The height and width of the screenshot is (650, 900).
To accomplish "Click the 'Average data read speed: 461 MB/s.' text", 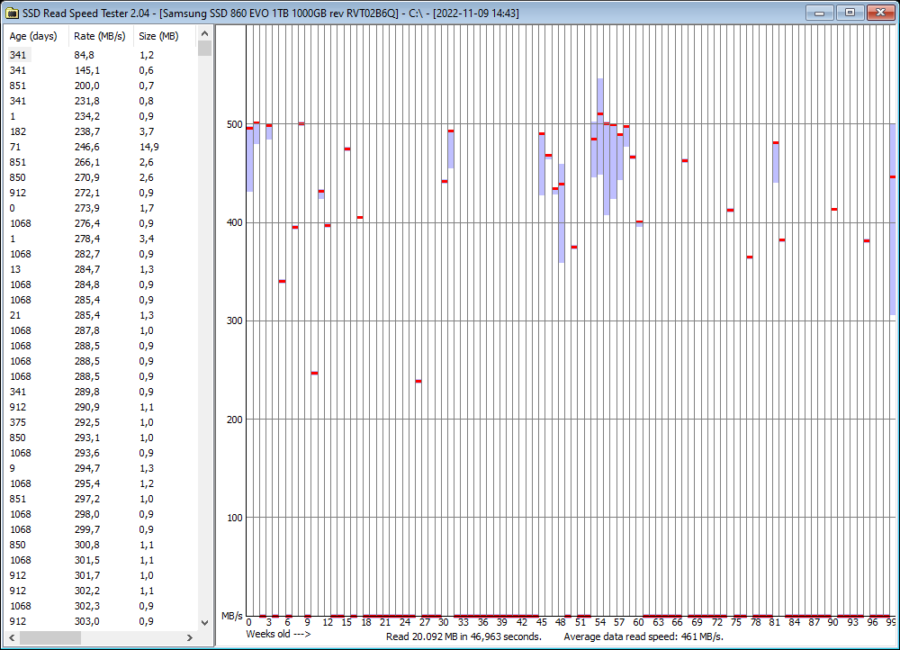I will point(643,636).
